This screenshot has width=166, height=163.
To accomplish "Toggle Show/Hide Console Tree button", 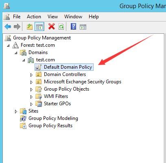I will [39, 26].
